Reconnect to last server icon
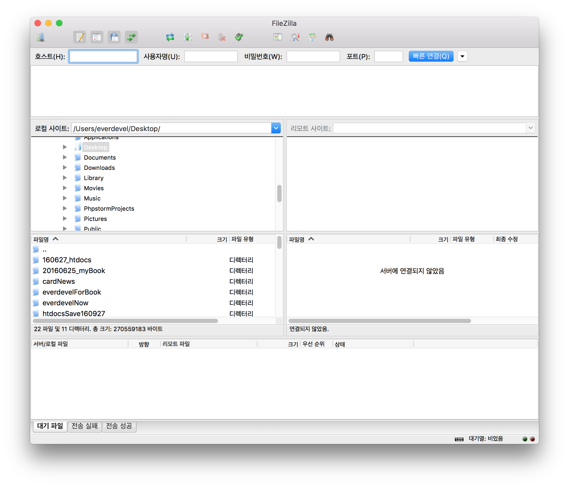Image resolution: width=569 pixels, height=487 pixels. (239, 37)
